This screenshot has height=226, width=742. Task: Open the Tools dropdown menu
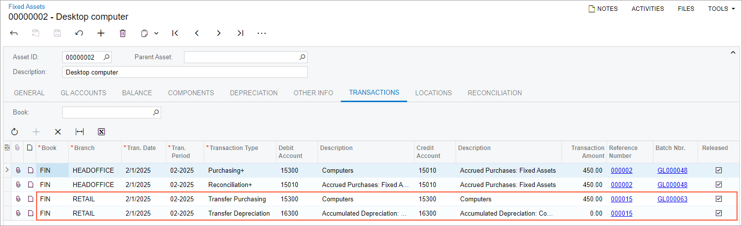pyautogui.click(x=721, y=8)
